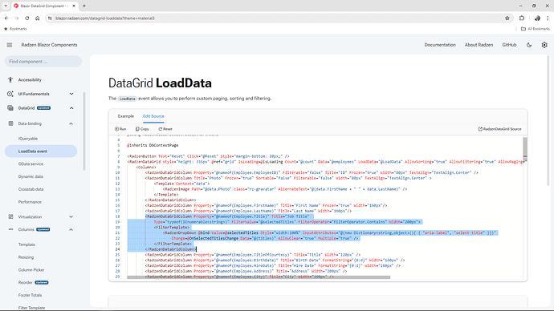Click the Accessibility sidebar icon
This screenshot has width=554, height=311.
[x=10, y=79]
